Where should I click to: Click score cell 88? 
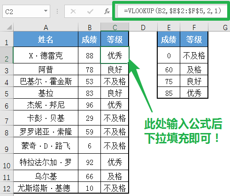tap(89, 55)
